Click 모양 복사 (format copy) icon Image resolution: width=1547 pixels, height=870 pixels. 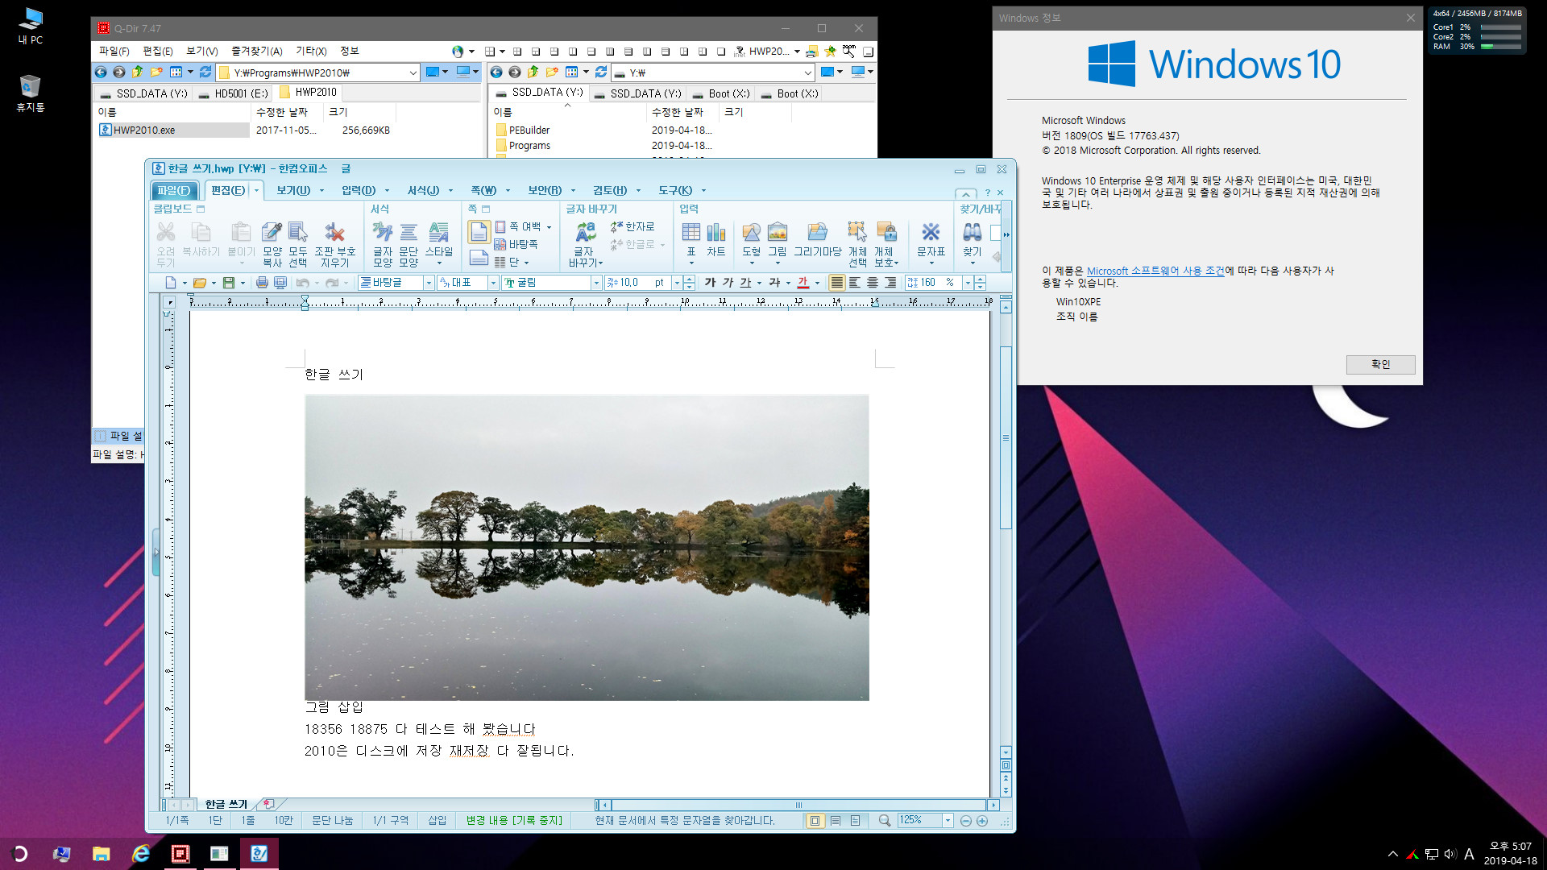pos(272,244)
